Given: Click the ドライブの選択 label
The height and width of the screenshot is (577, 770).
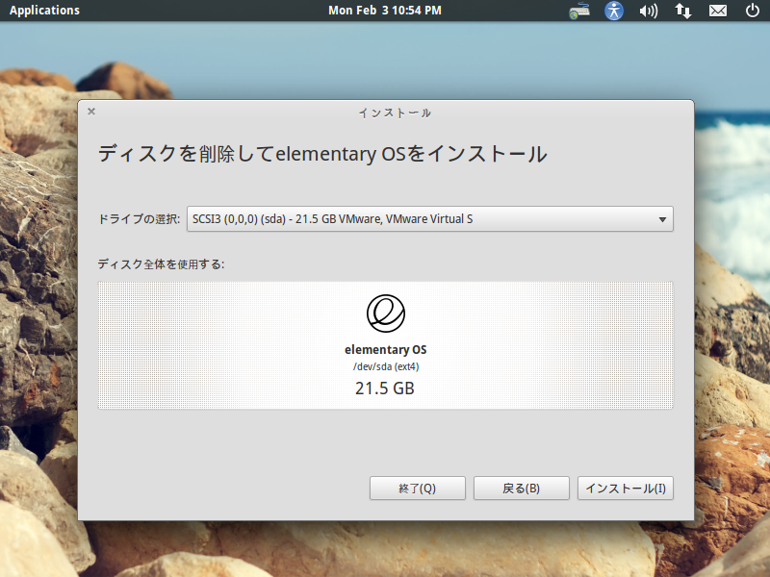Looking at the screenshot, I should 139,219.
